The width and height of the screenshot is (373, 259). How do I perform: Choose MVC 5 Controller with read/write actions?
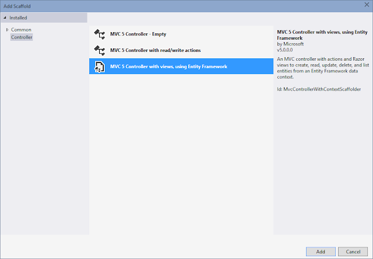(181, 50)
